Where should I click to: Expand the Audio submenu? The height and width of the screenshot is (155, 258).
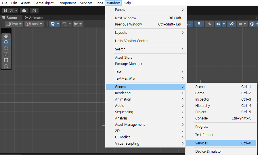pos(146,106)
